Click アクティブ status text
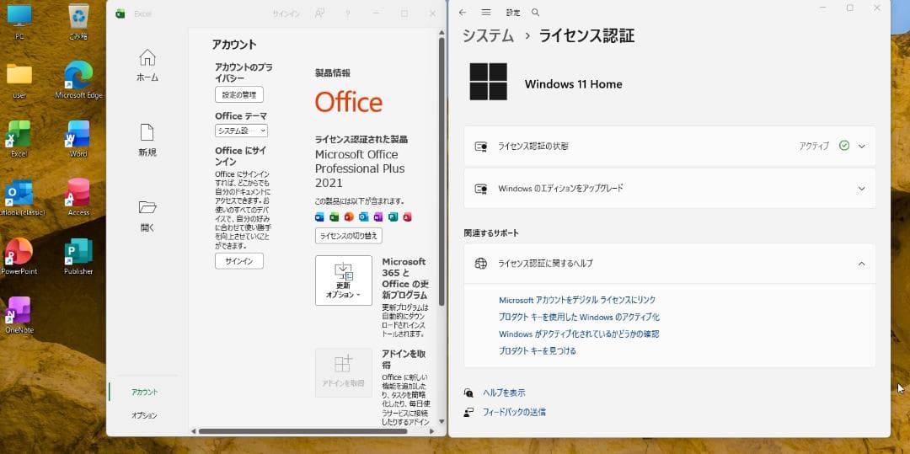The image size is (910, 454). click(x=814, y=146)
